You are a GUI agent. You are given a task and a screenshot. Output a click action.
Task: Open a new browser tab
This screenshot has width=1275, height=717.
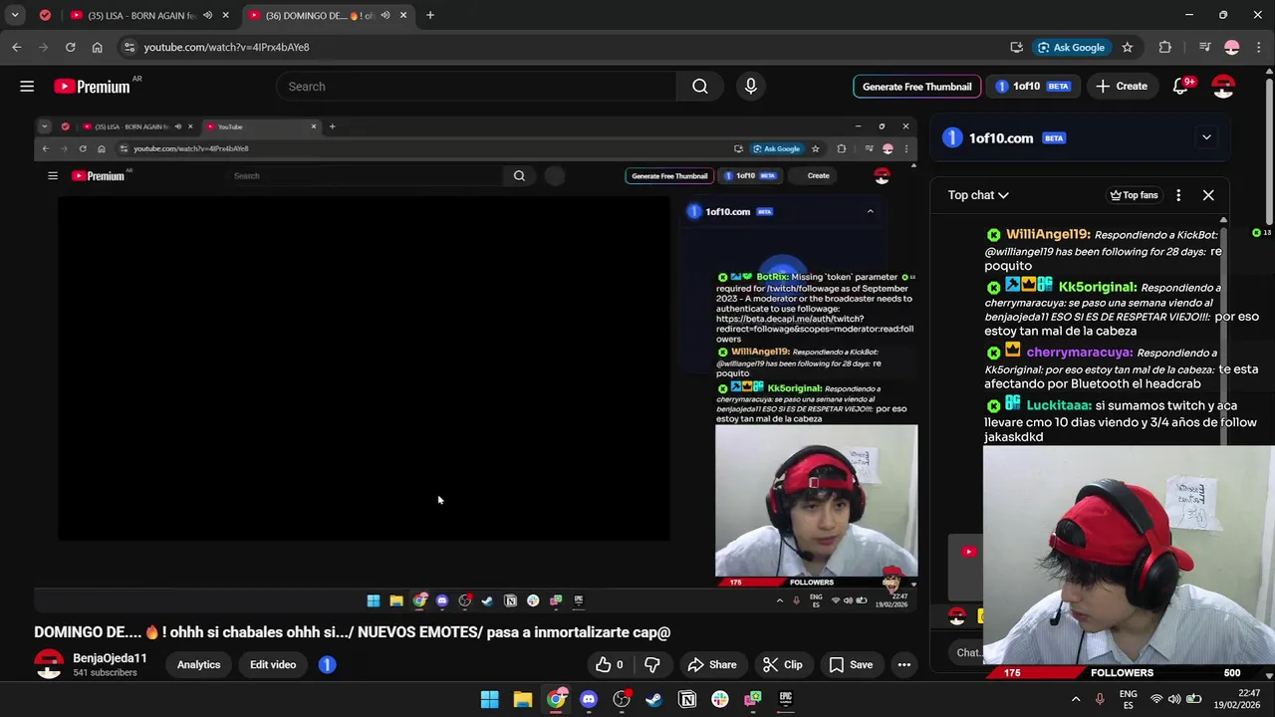tap(429, 16)
